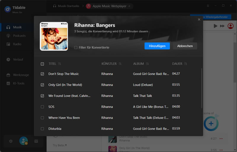Click the 04:27 duration value
Viewport: 237px width, 152px height.
(176, 74)
